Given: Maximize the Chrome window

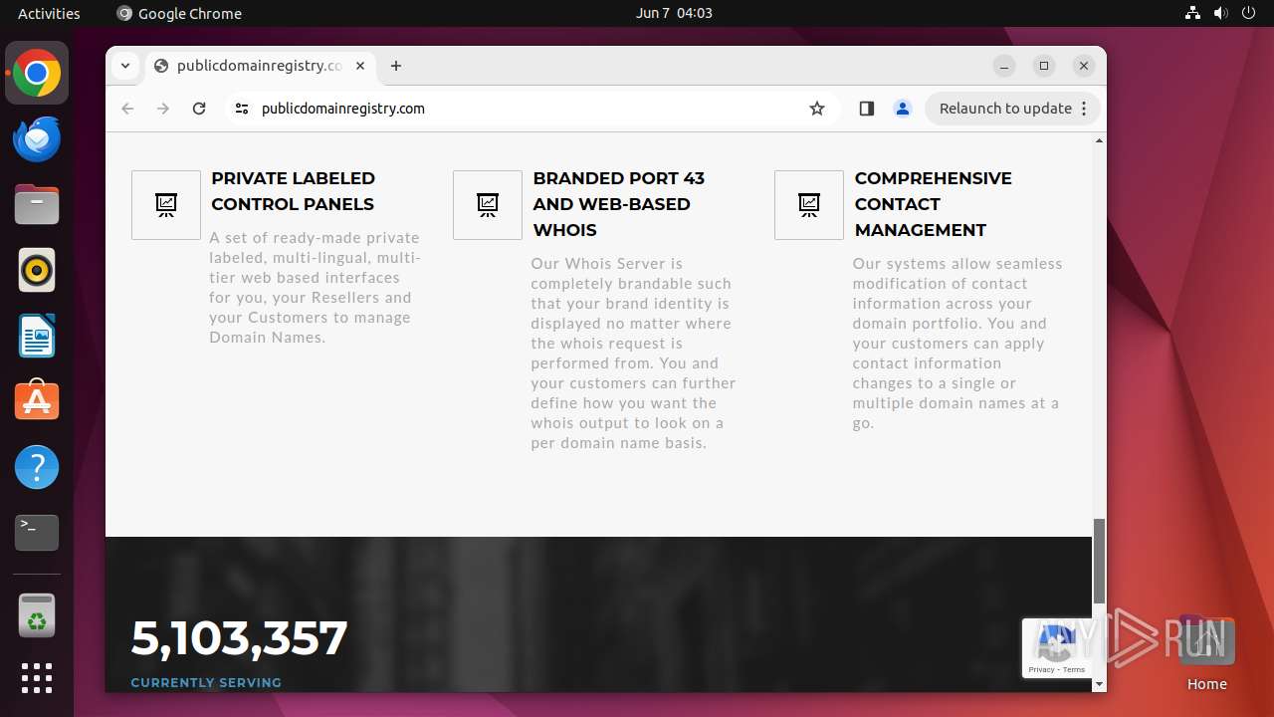Looking at the screenshot, I should 1044,66.
